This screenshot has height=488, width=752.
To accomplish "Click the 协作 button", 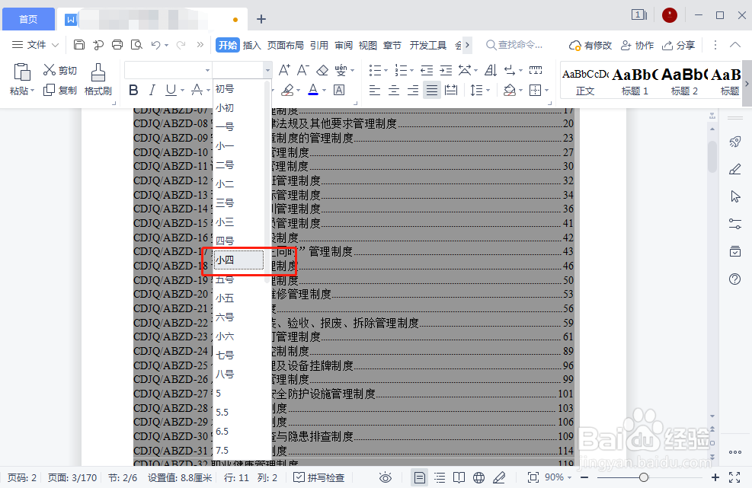I will coord(637,45).
